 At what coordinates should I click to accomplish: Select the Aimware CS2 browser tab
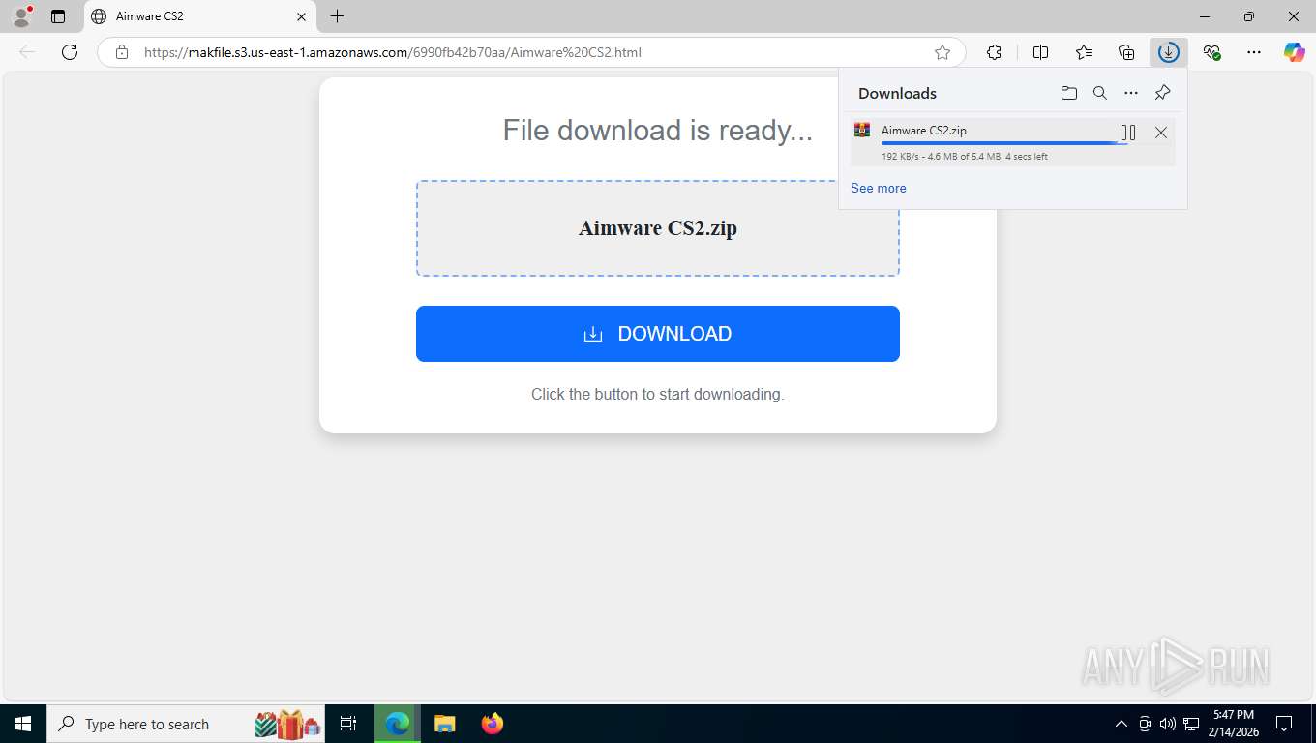tap(200, 16)
